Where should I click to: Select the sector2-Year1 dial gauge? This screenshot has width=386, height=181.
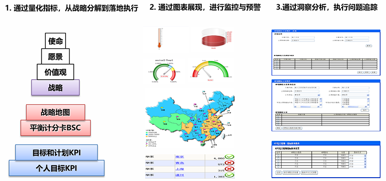[164, 71]
